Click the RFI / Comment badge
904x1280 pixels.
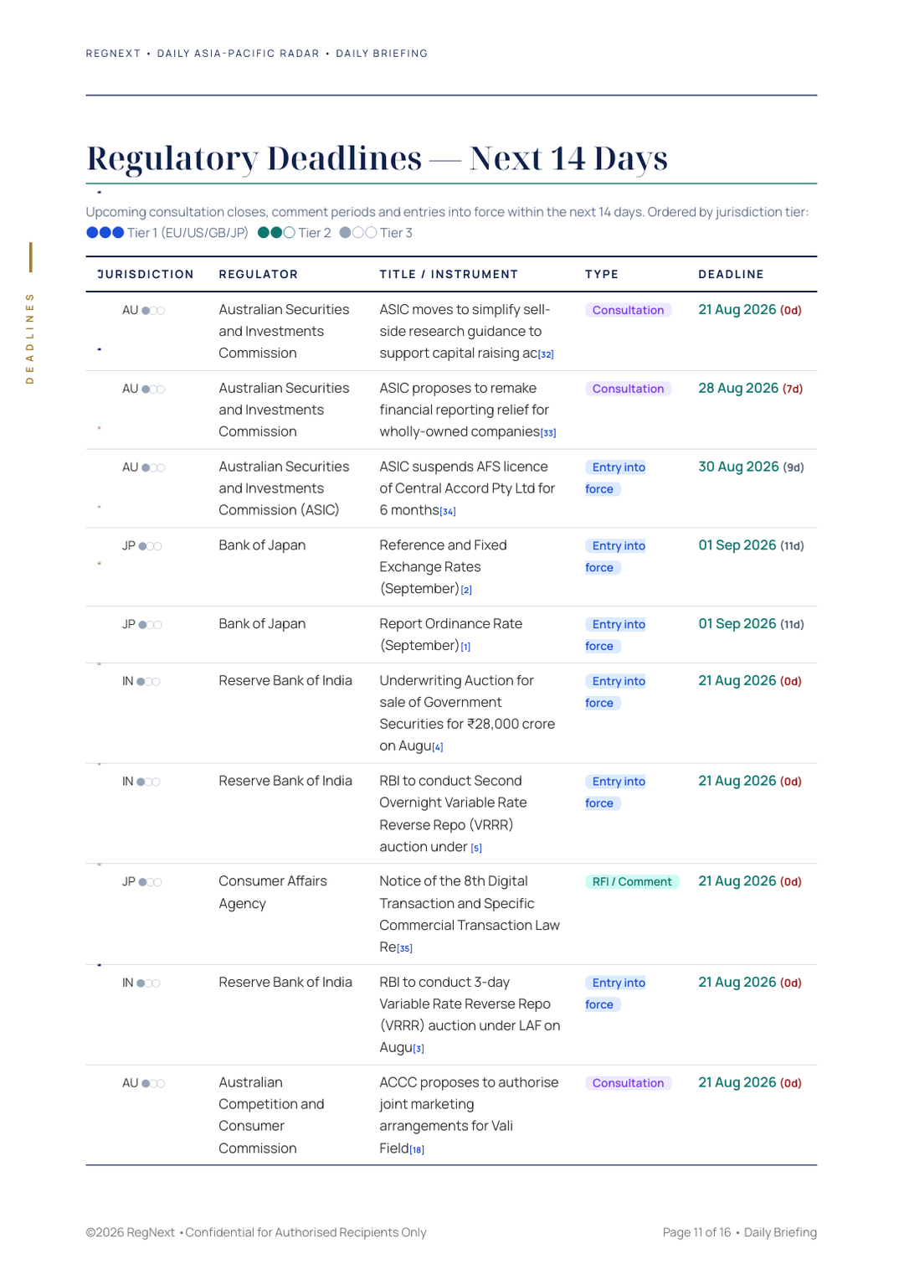tap(632, 882)
